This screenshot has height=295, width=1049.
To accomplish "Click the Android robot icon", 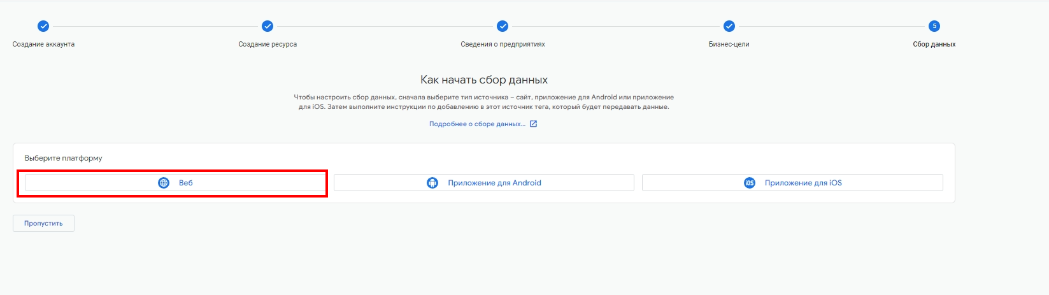I will coord(432,183).
